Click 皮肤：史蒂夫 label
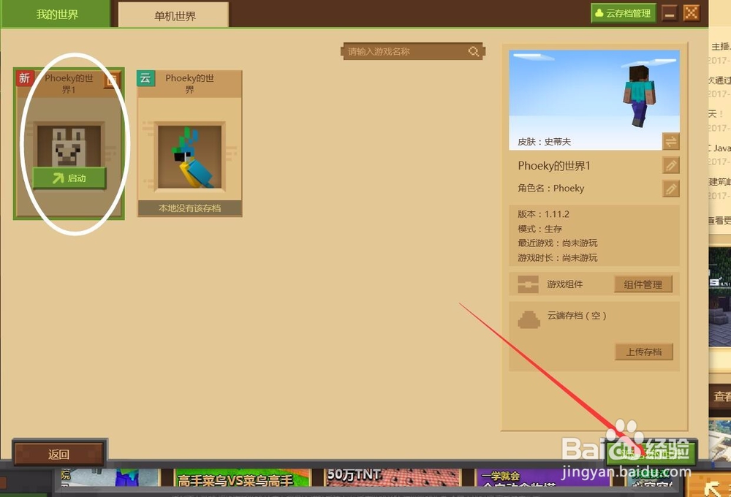Image resolution: width=731 pixels, height=497 pixels. pyautogui.click(x=544, y=142)
